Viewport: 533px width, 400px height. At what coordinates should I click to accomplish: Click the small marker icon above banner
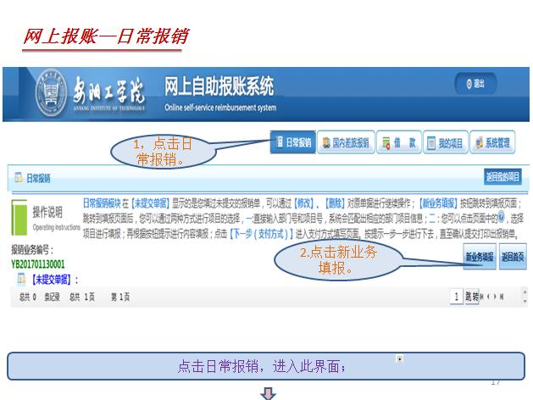click(399, 358)
